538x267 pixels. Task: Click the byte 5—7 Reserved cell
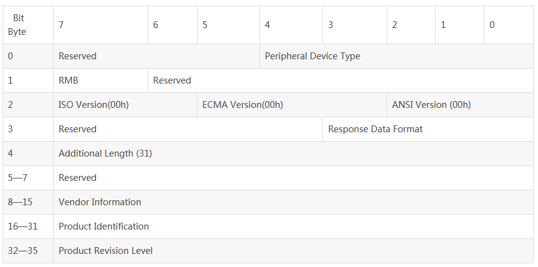tap(294, 178)
